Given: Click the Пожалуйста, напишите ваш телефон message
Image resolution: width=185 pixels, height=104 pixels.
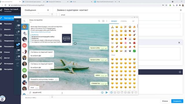Looking at the screenshot, I should (44, 79).
